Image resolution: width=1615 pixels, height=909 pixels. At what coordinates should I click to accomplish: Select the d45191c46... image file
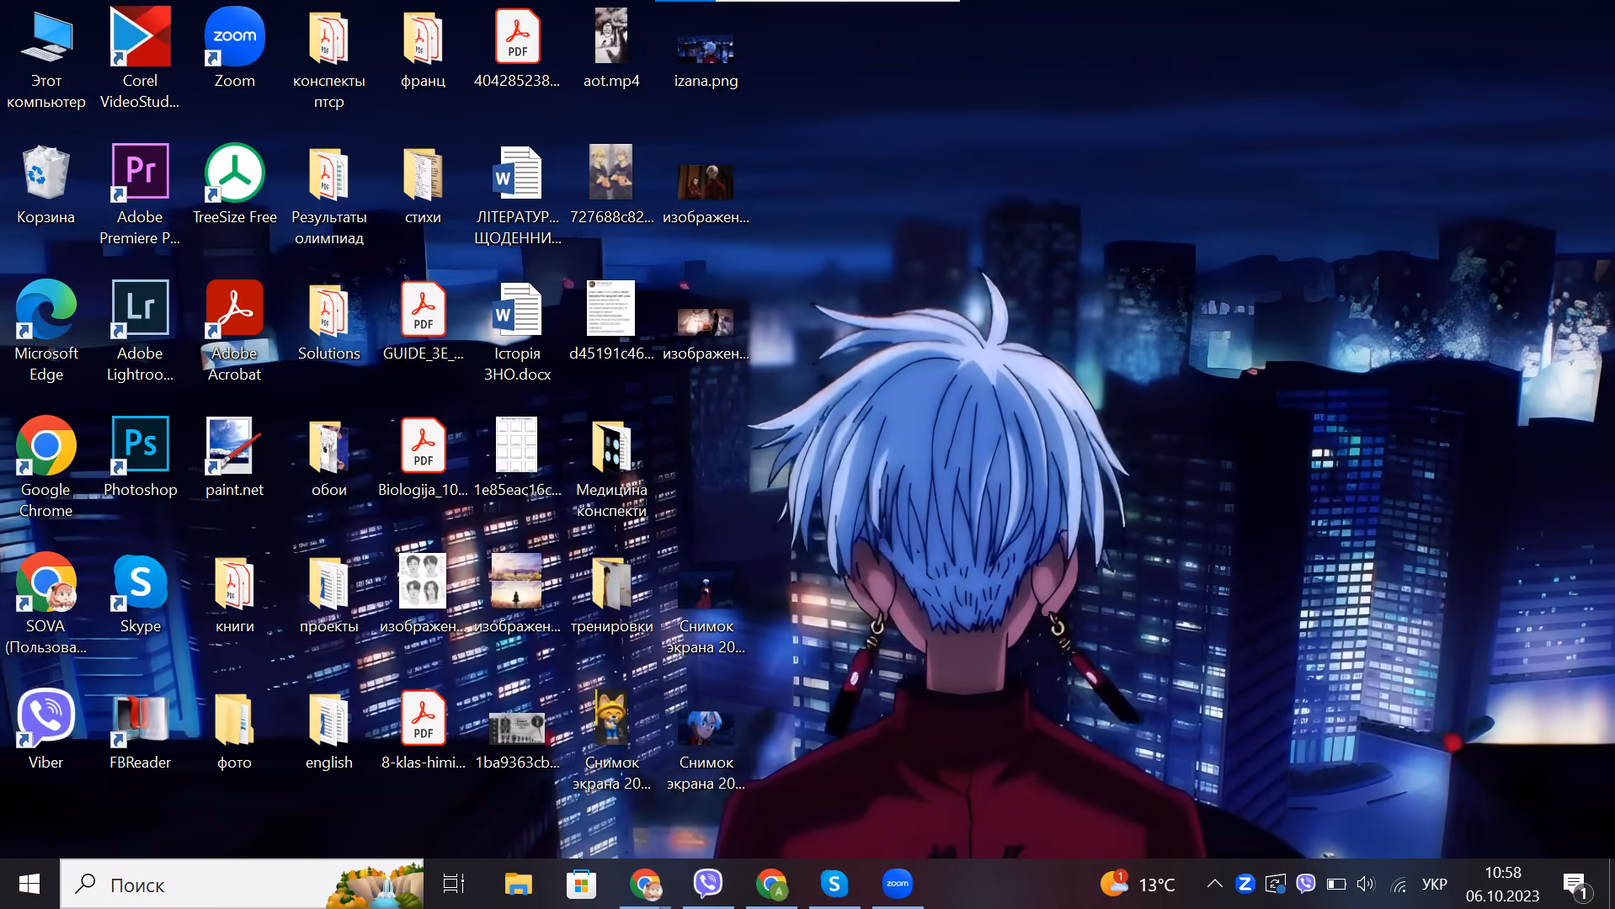[611, 322]
